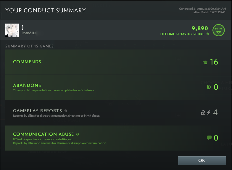
Task: Click the 'after Match 5577325941' text
Action: click(x=210, y=12)
